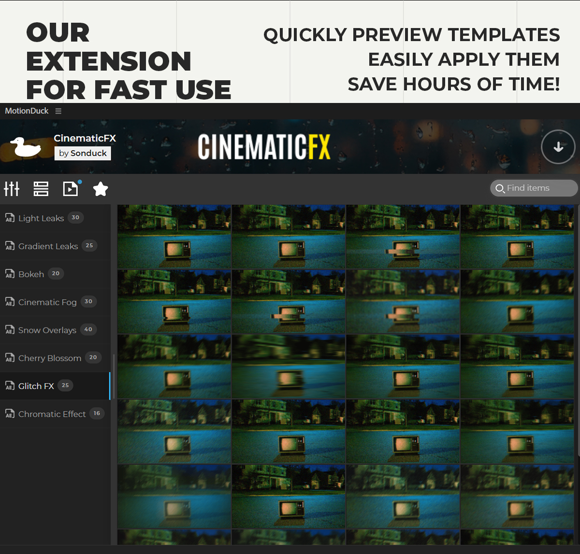Select the first glitch preset thumbnail
580x554 pixels.
[x=174, y=237]
